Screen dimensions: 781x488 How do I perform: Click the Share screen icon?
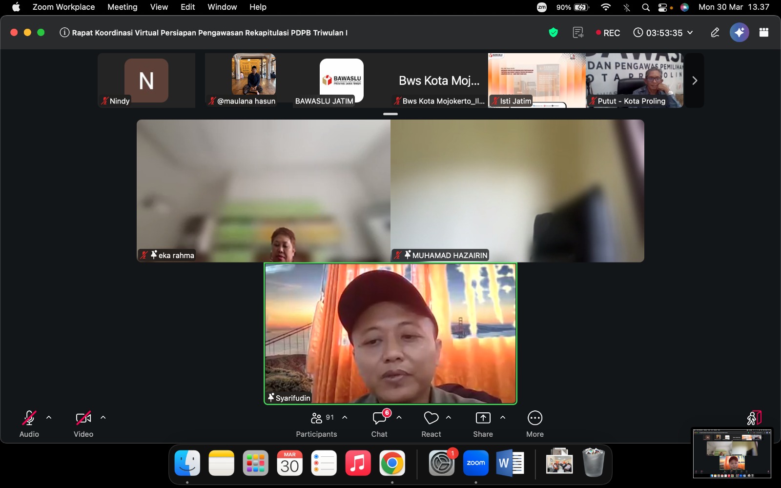483,423
